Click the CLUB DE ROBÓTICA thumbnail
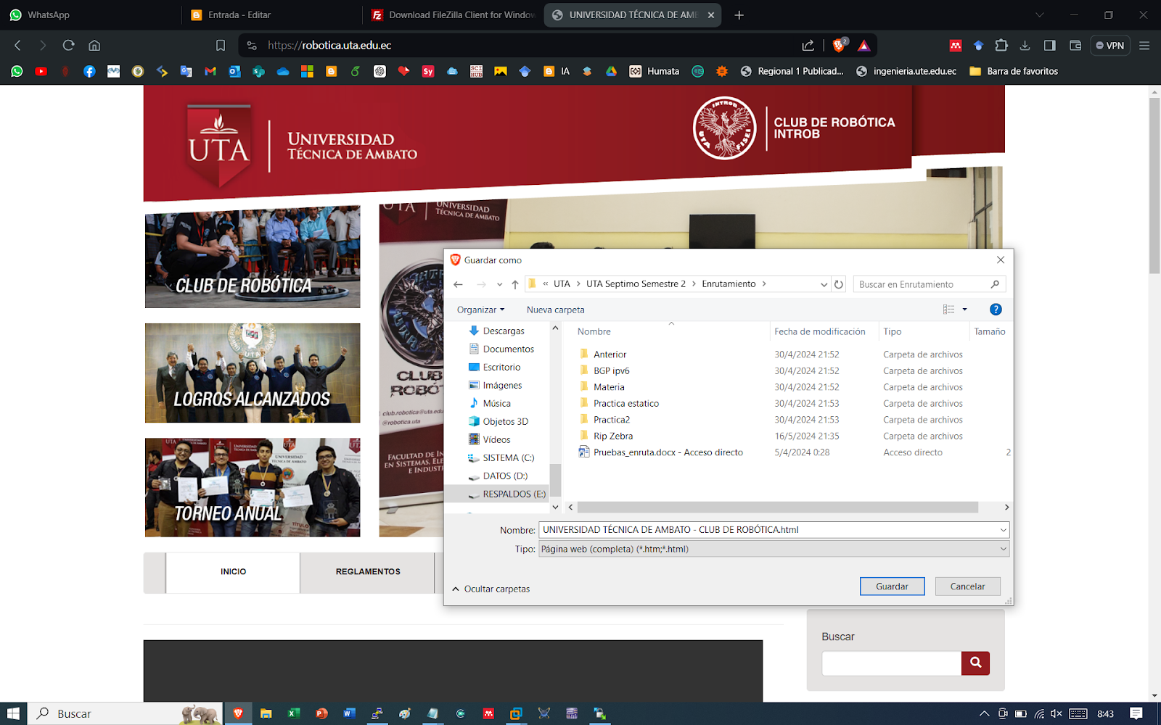 tap(252, 257)
